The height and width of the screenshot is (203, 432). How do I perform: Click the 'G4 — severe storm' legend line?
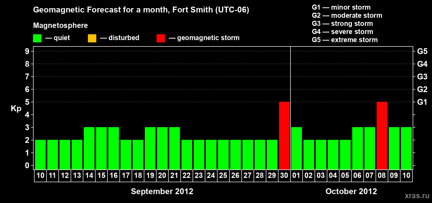coord(343,32)
